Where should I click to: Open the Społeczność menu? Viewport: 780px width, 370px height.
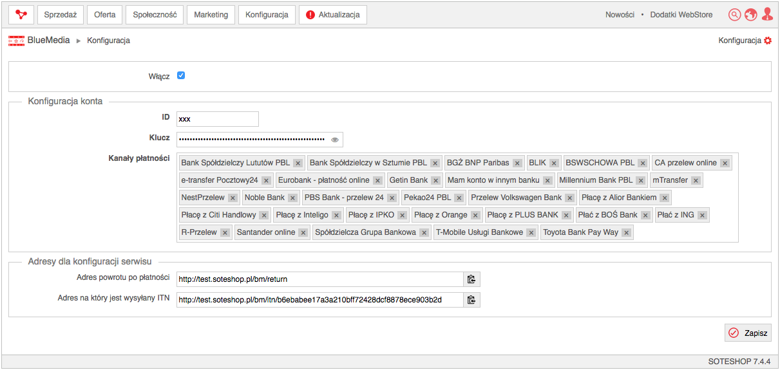tap(155, 15)
